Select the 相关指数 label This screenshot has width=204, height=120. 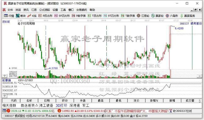9,106
